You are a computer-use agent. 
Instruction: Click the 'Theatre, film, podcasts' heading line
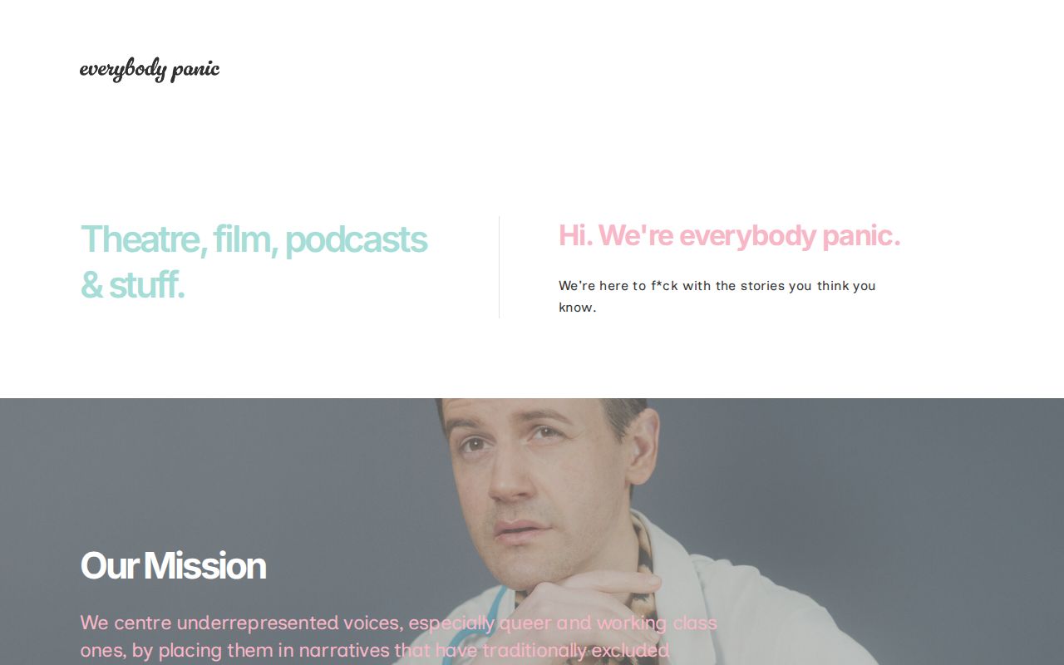(254, 239)
